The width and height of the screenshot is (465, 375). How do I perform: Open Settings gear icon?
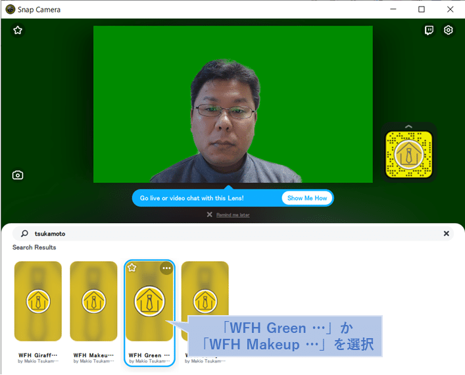coord(448,30)
